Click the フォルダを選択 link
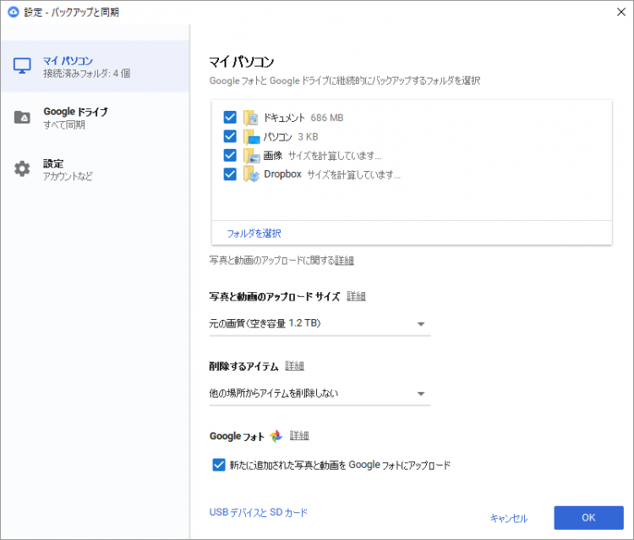Image resolution: width=634 pixels, height=540 pixels. (x=254, y=234)
